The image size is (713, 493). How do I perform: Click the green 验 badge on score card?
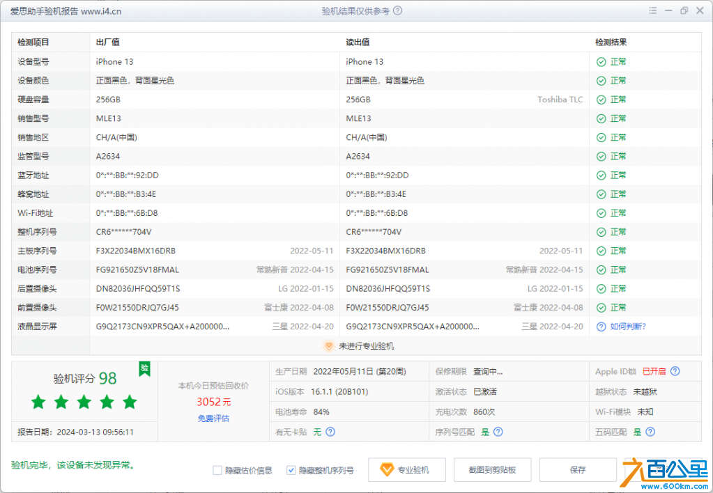pos(144,368)
